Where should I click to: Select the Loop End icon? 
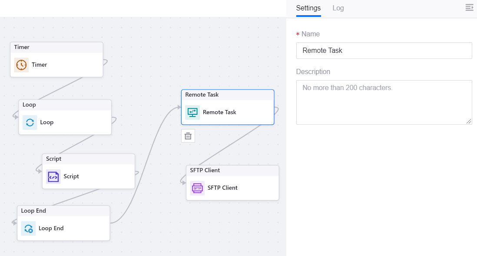coord(29,229)
